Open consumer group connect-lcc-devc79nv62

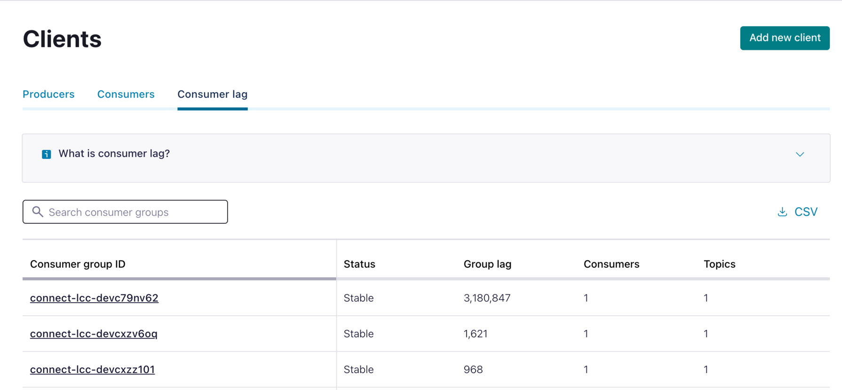coord(94,298)
